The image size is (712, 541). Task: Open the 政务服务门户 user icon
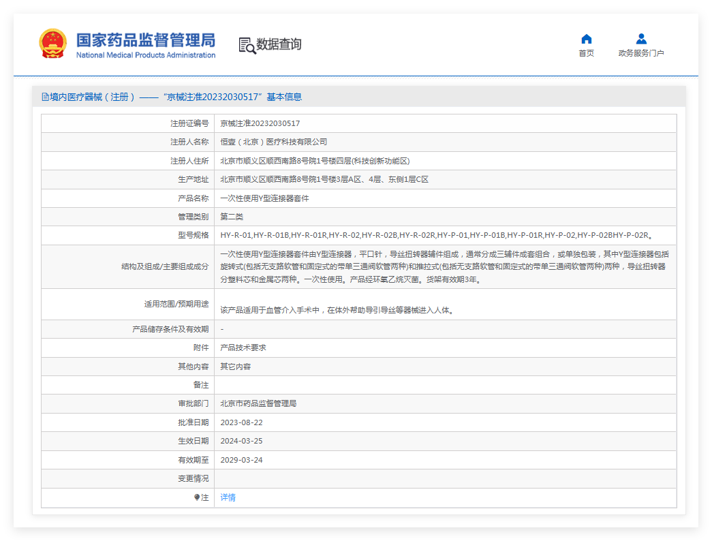click(x=641, y=39)
